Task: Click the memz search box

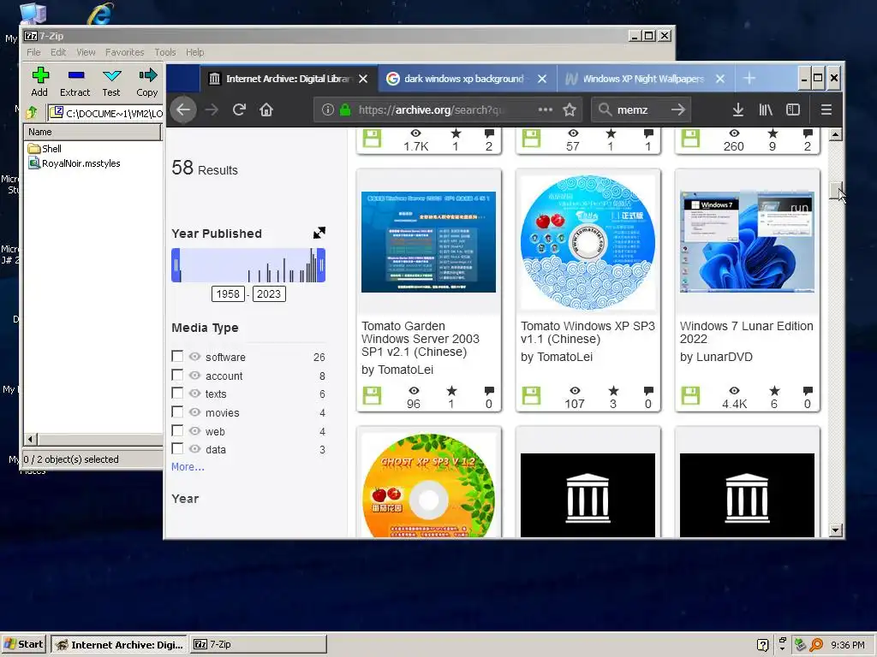Action: point(639,110)
